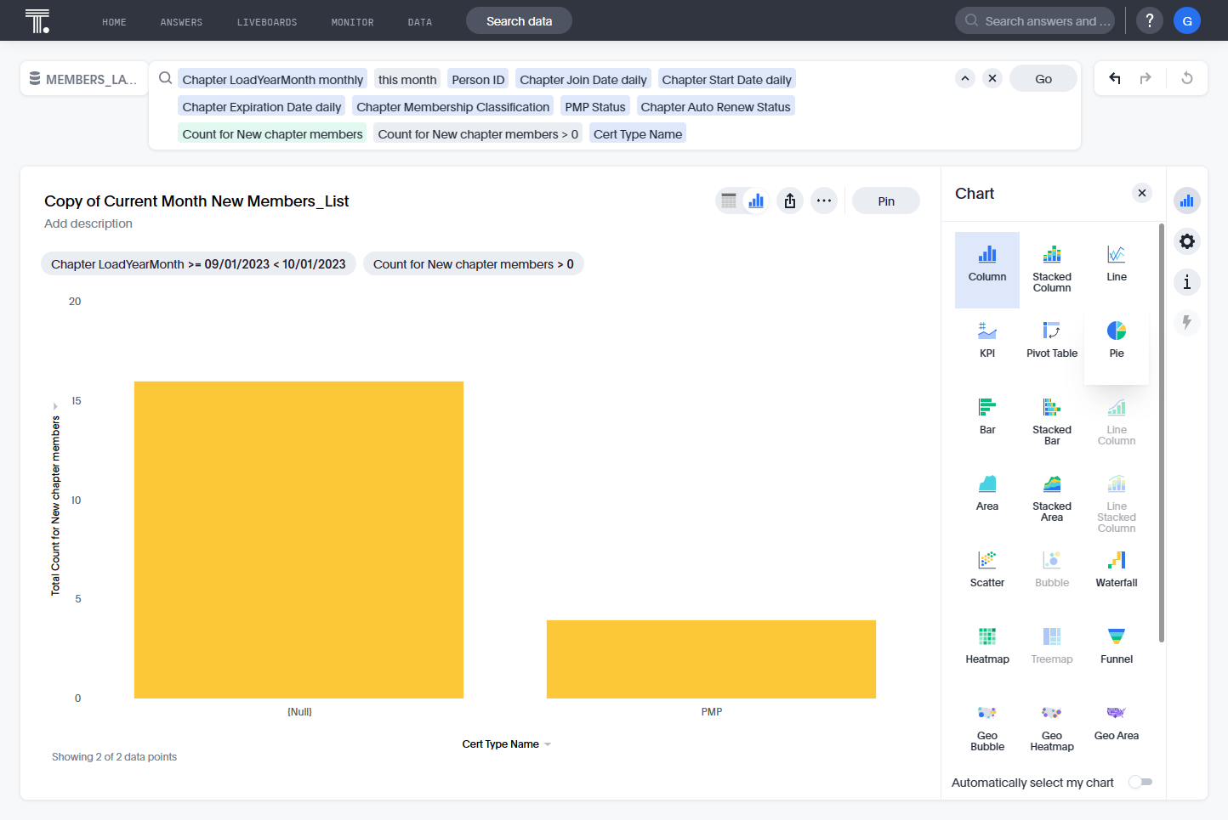Select the Funnel chart type
Screen dimensions: 1228x820
coord(1116,652)
